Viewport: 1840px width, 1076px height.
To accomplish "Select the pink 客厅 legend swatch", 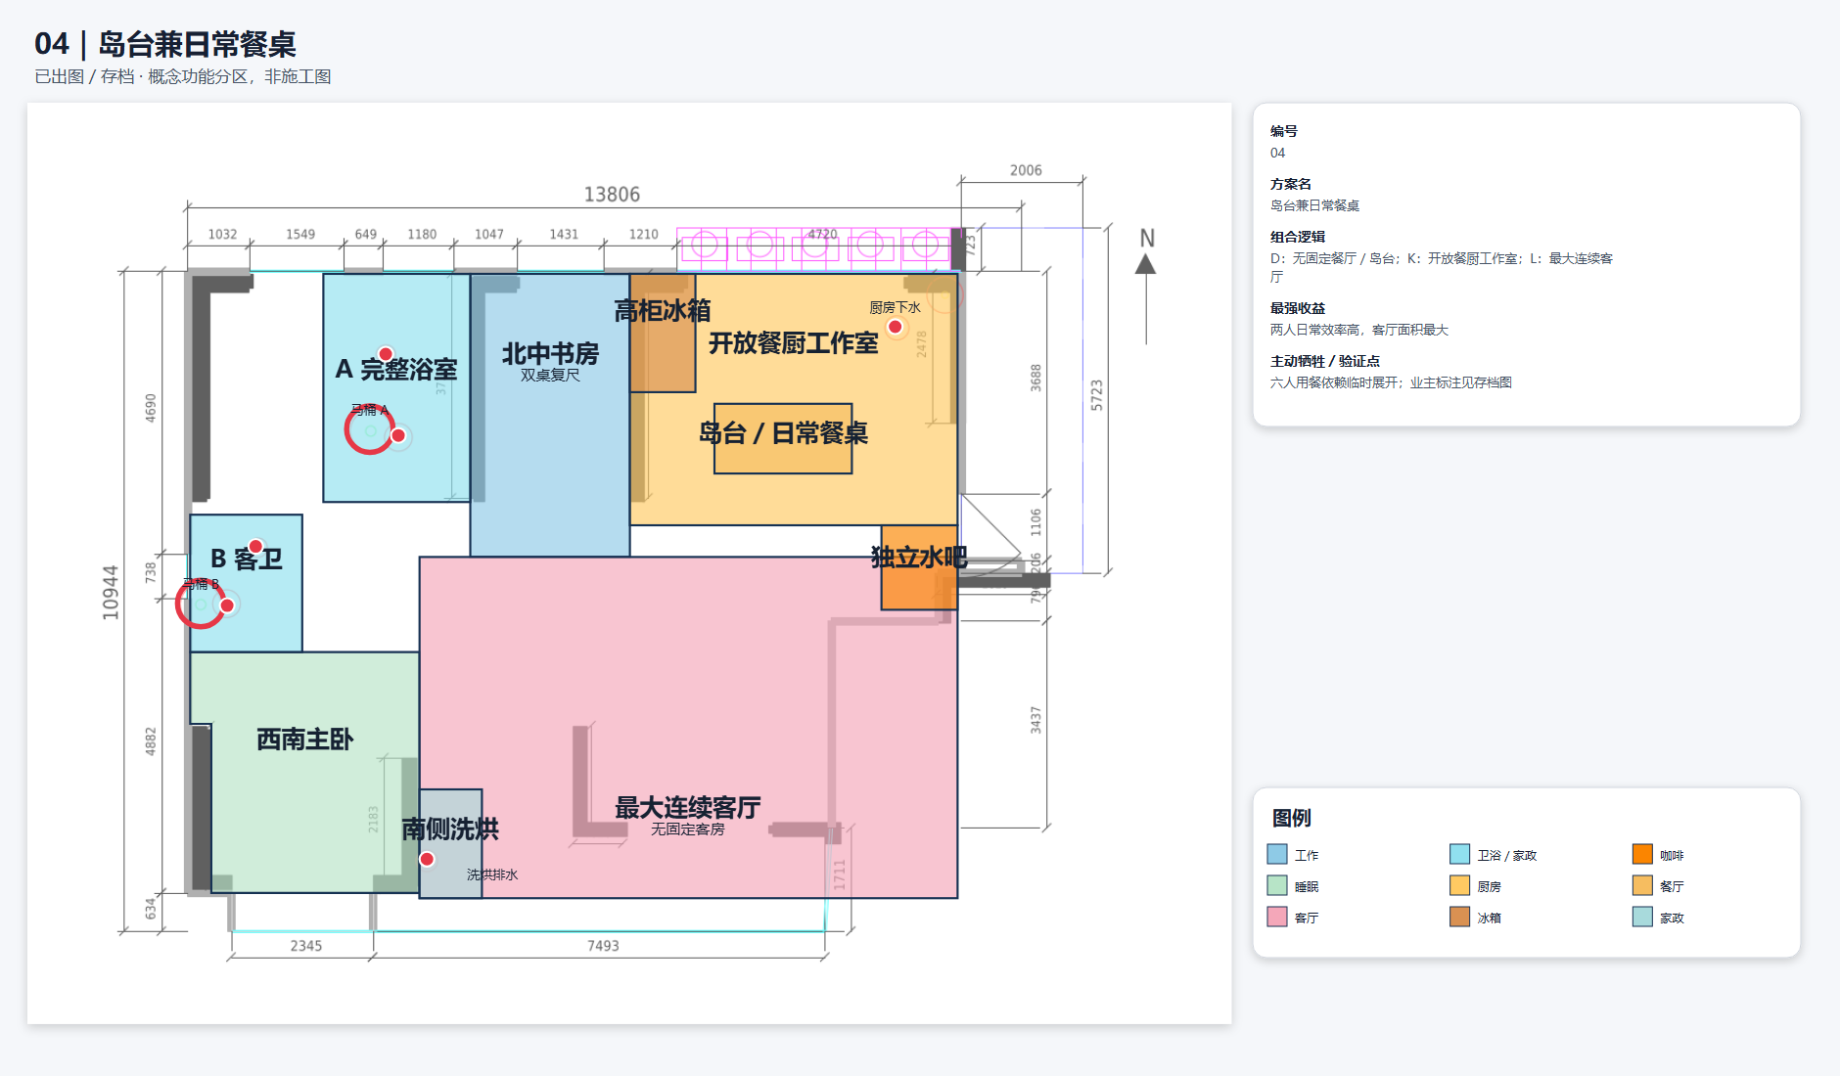I will click(x=1277, y=917).
